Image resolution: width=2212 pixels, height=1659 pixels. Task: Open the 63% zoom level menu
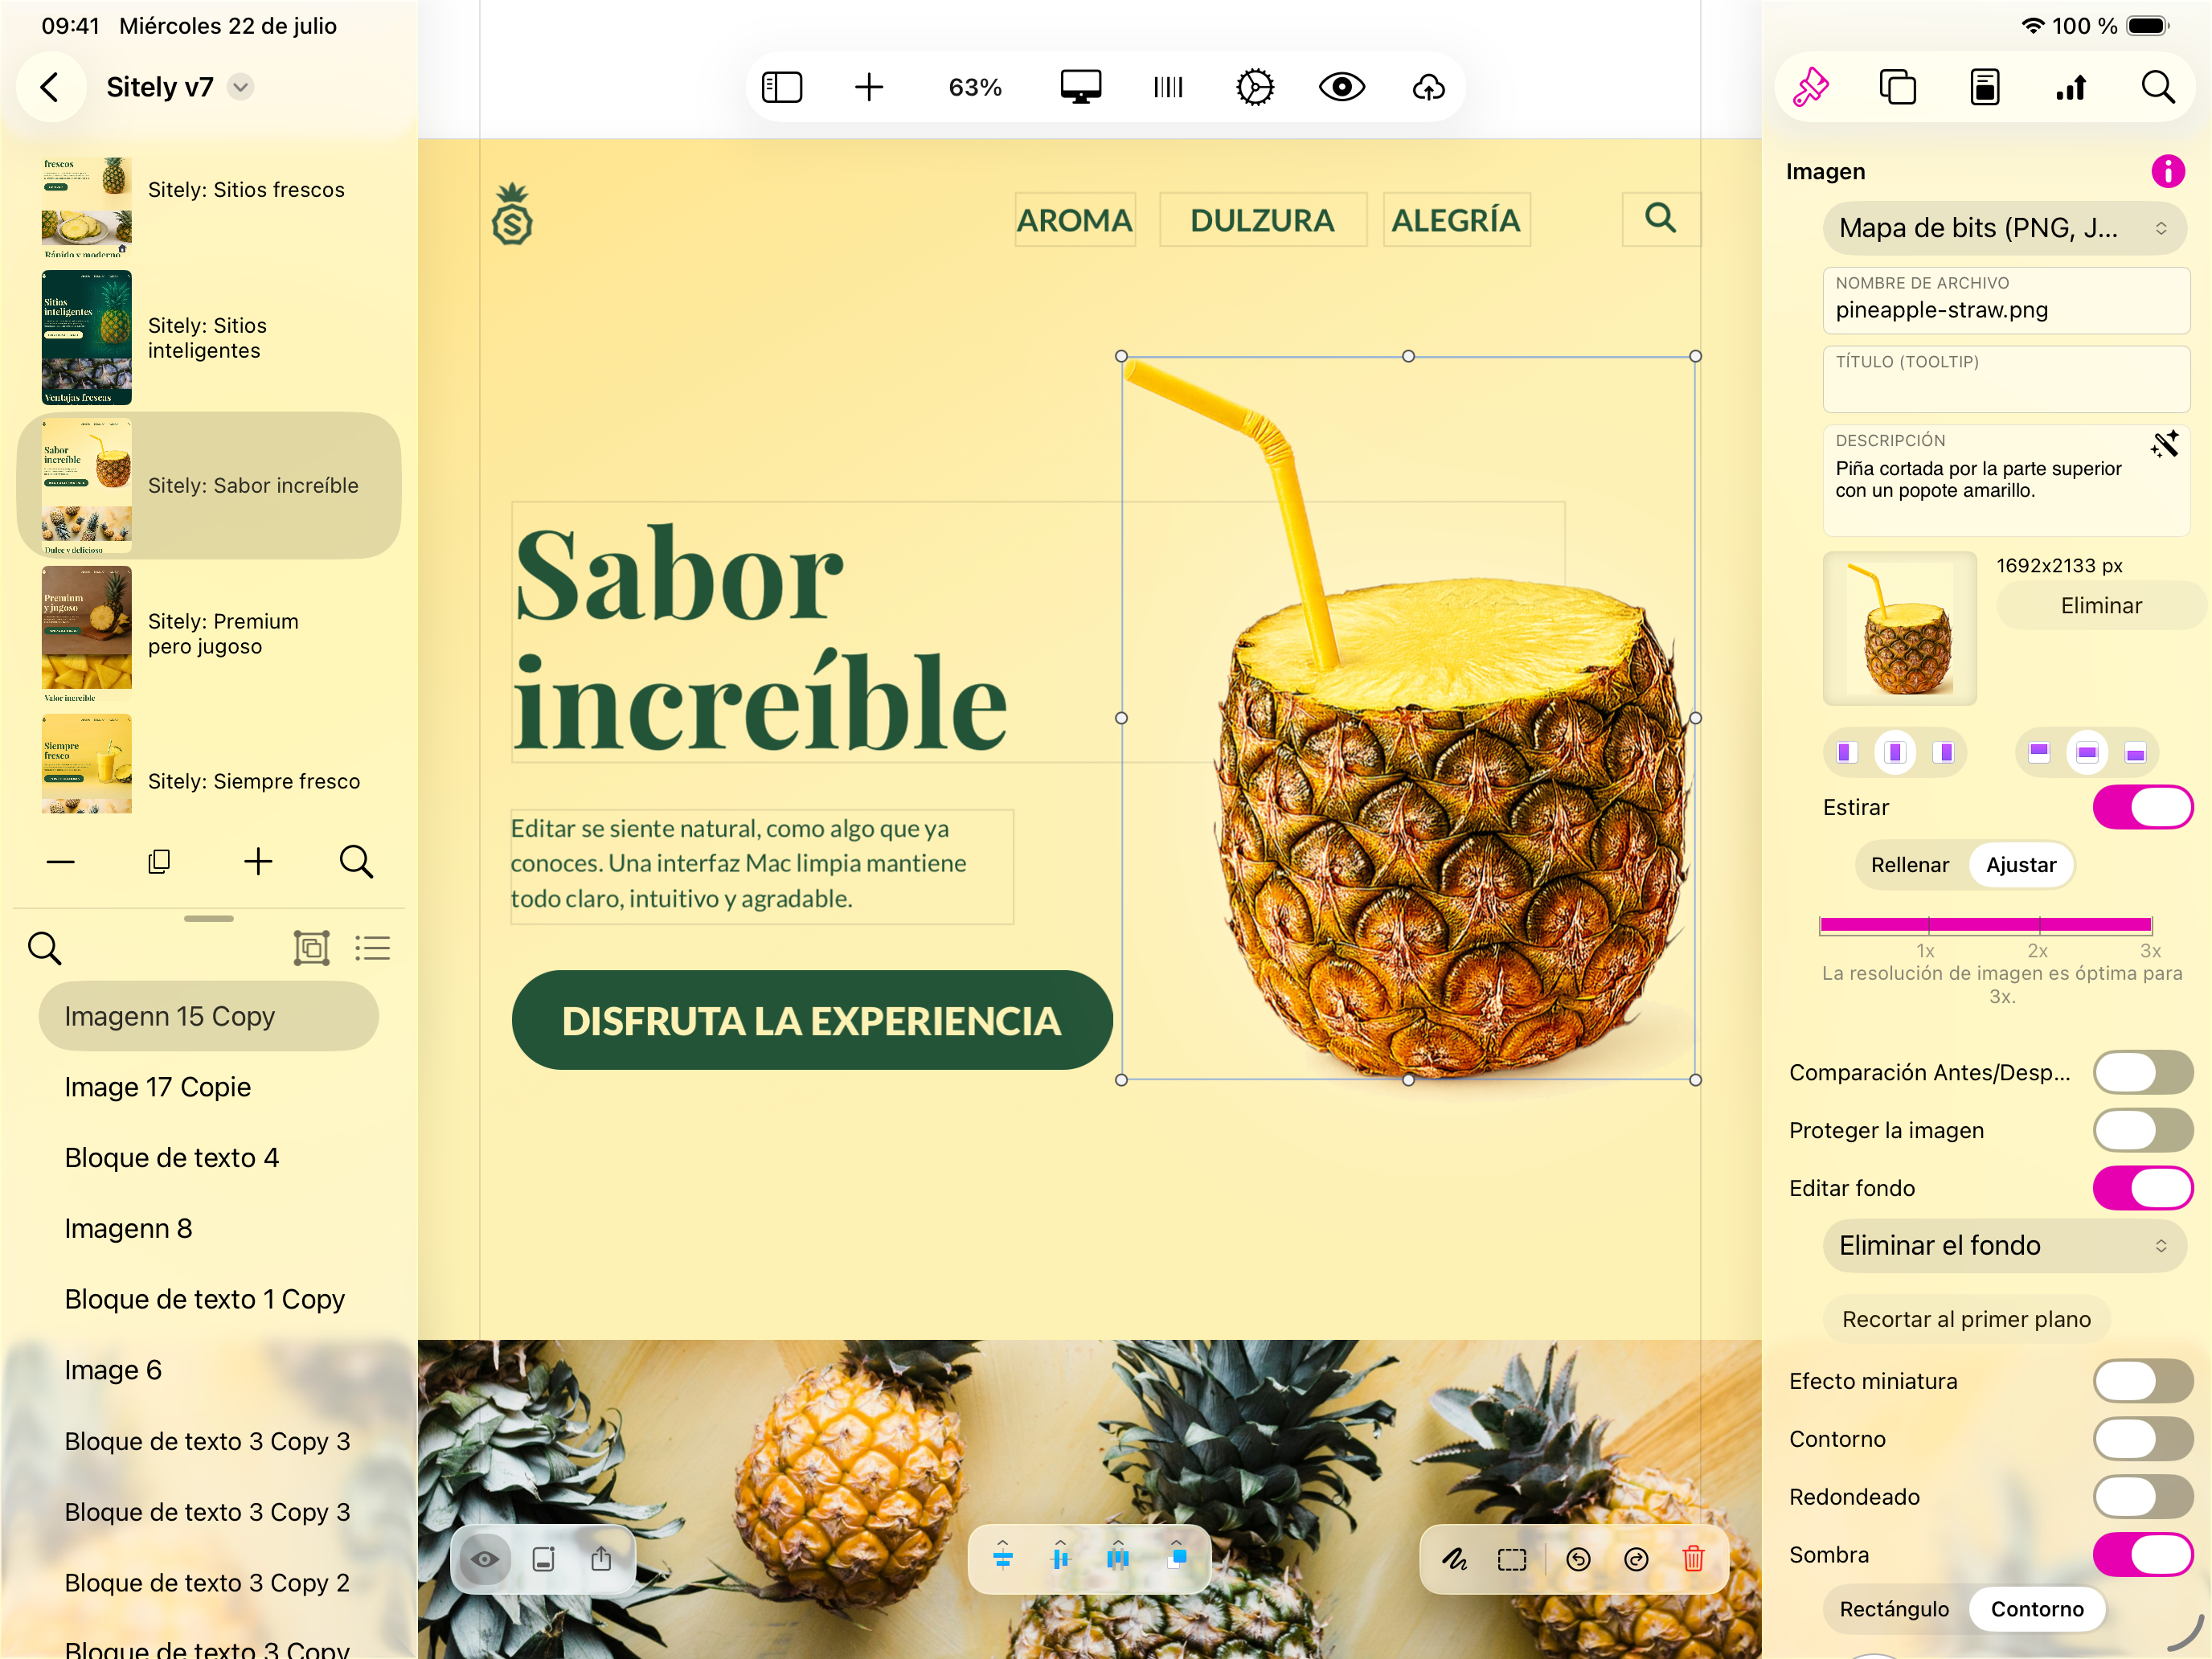(975, 87)
